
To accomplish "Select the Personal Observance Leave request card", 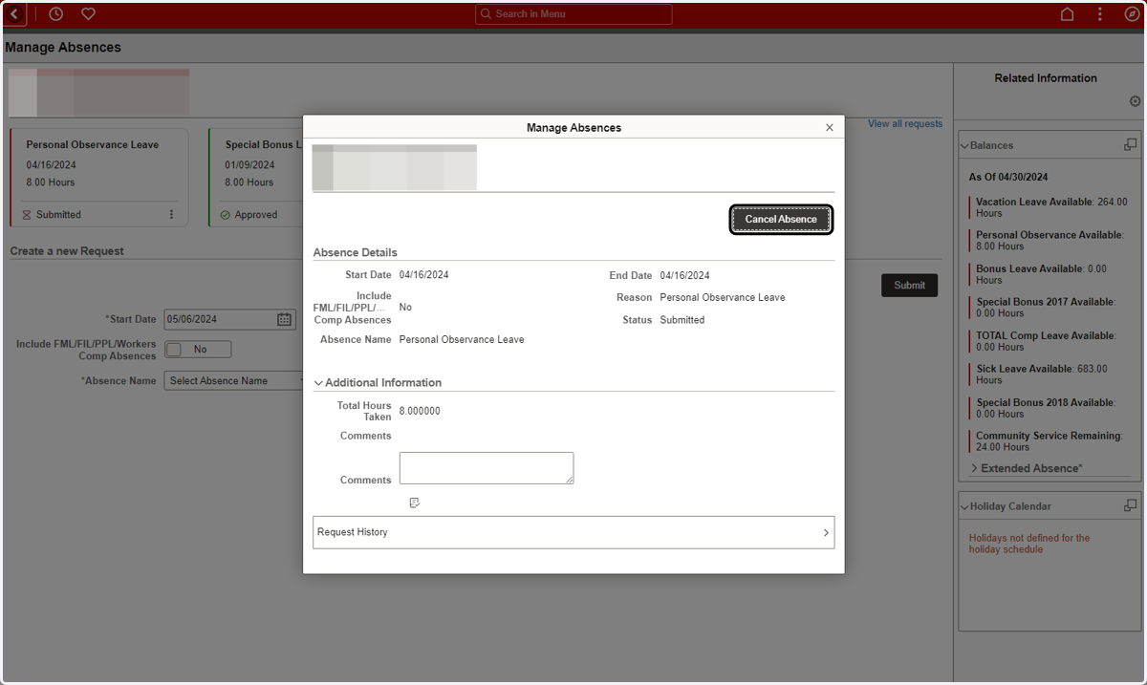I will [x=99, y=178].
